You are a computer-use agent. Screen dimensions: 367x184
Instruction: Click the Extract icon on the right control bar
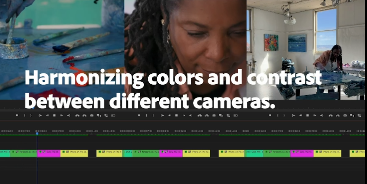point(338,115)
